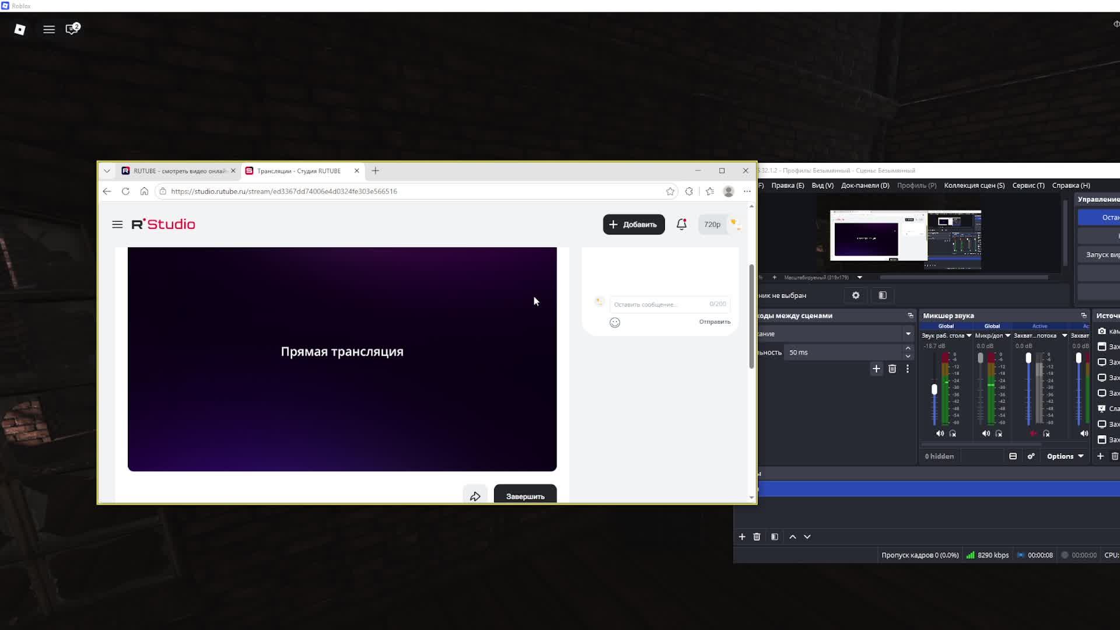Open the Сервис menu in OBS
The image size is (1120, 630).
1028,185
